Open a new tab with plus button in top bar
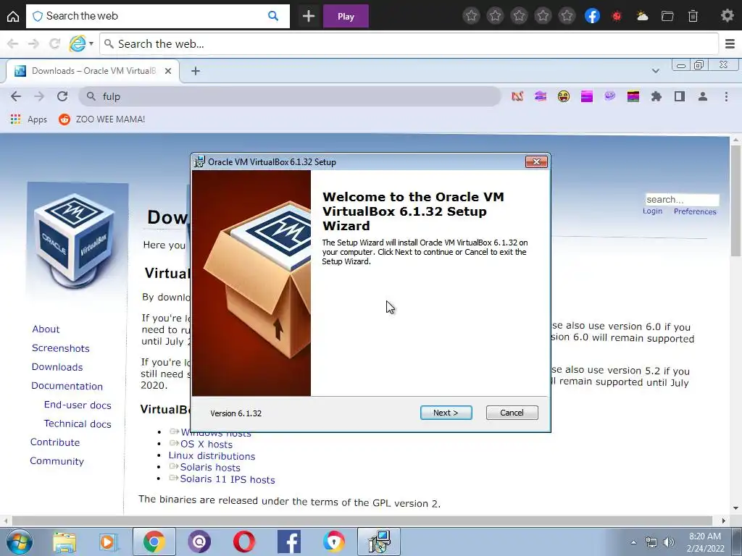The height and width of the screenshot is (556, 742). point(309,16)
